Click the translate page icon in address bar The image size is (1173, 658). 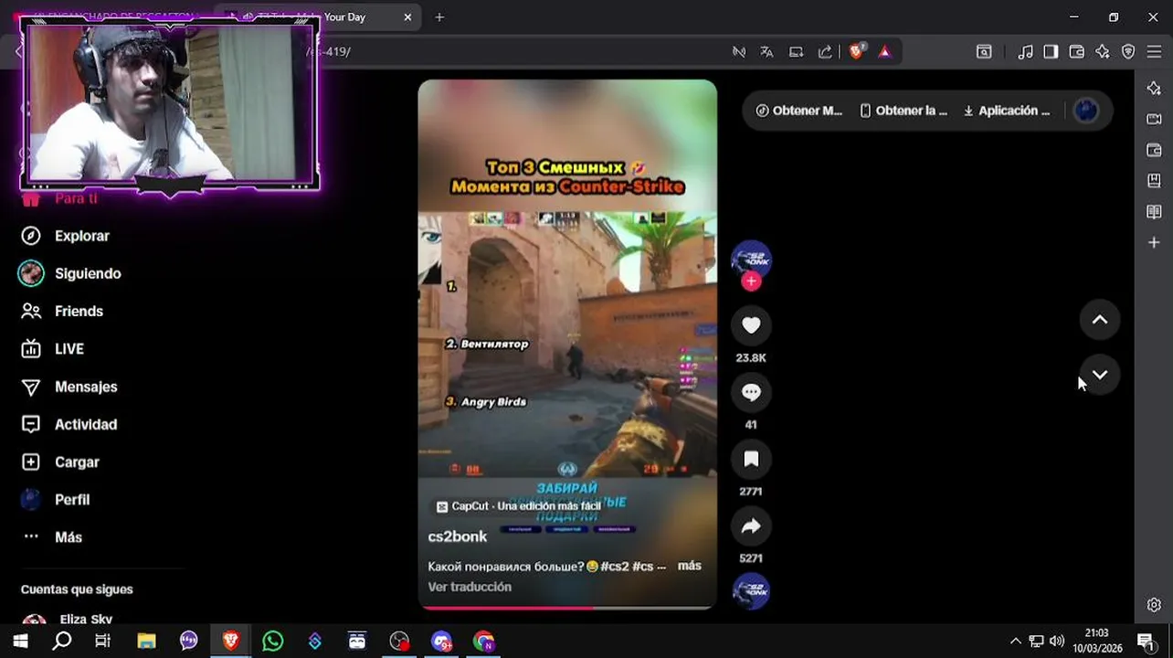pos(766,52)
